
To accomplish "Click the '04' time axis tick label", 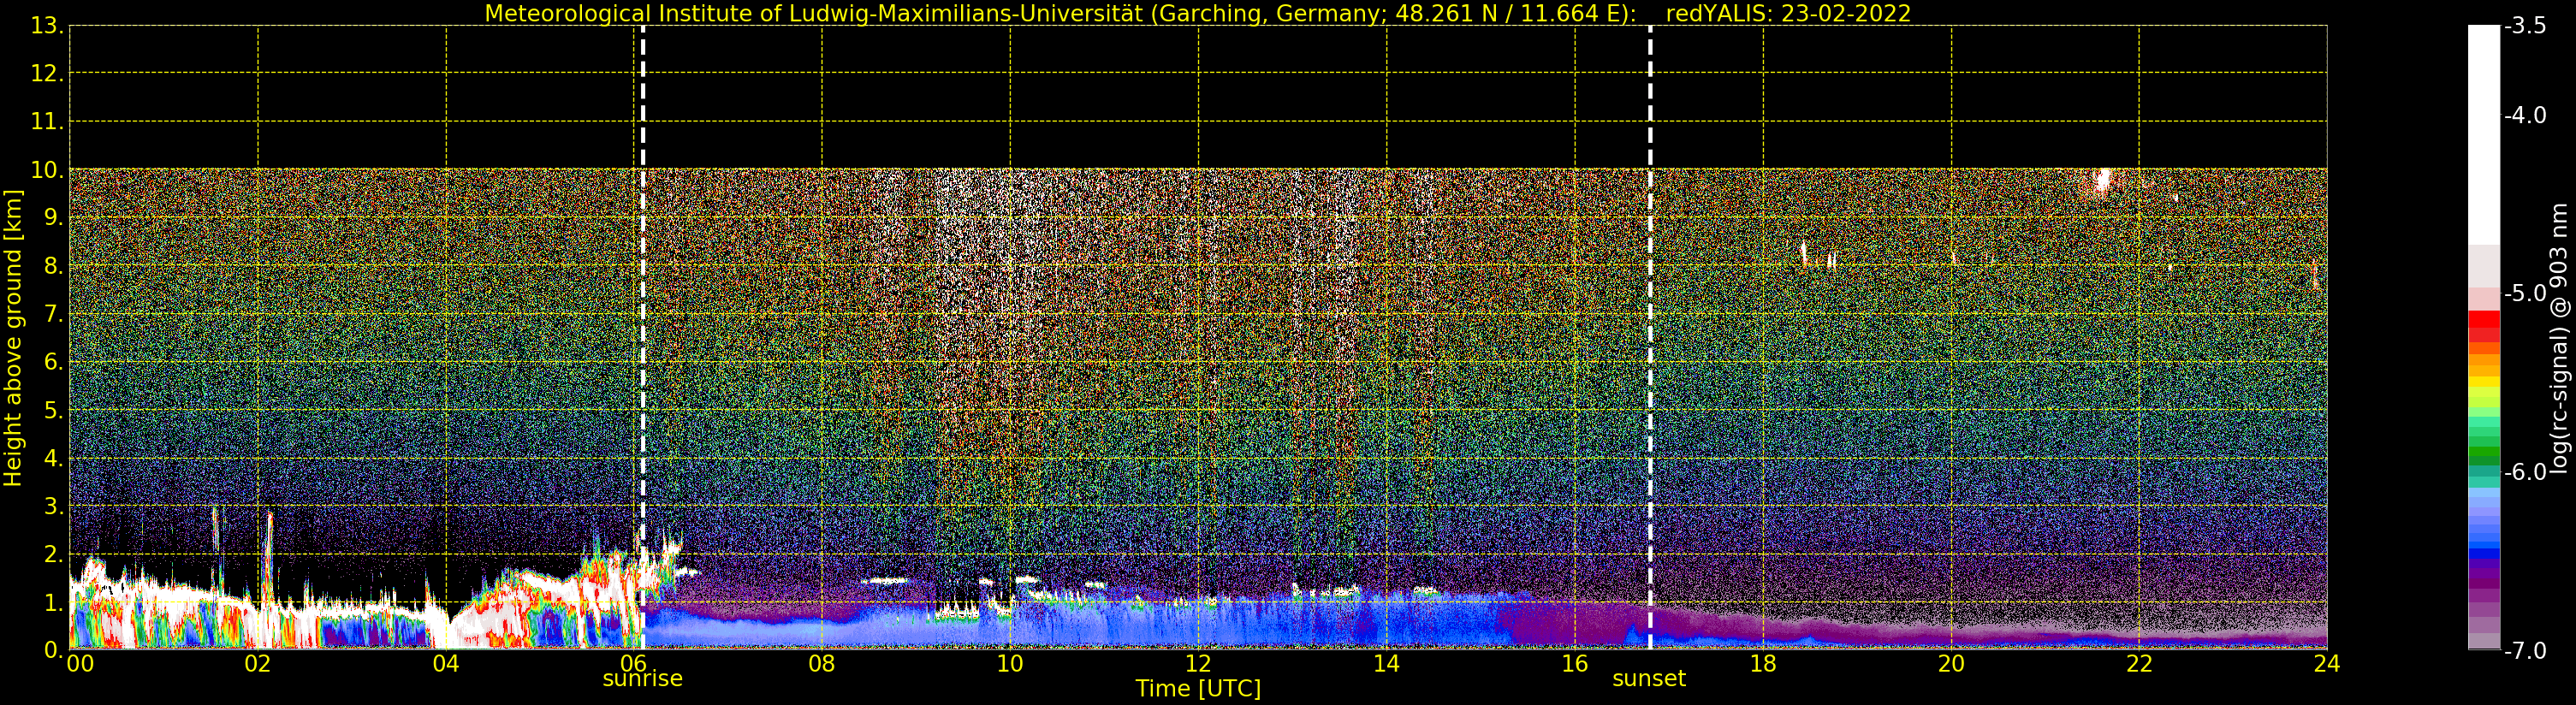I will tap(446, 664).
